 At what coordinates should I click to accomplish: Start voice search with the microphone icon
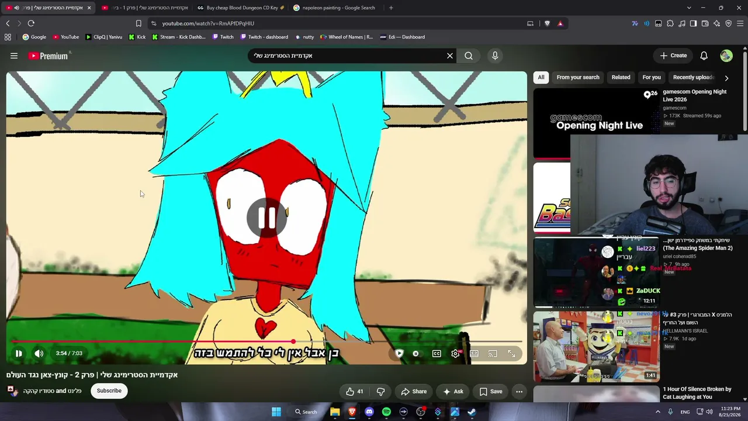[x=495, y=56]
